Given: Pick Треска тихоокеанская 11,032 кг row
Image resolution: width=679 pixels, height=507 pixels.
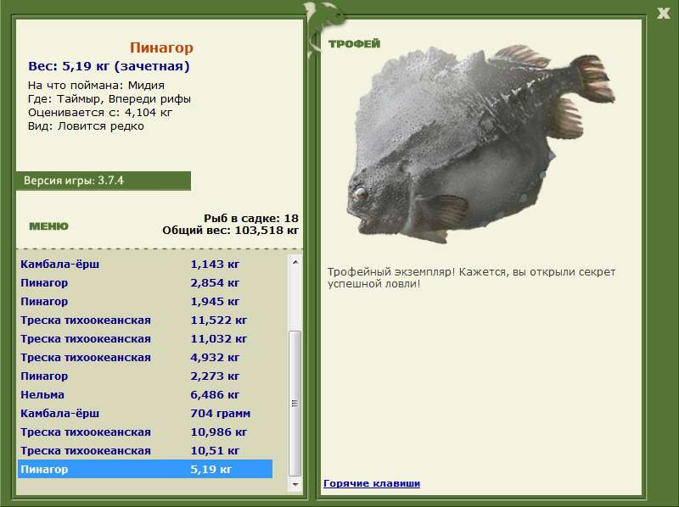Looking at the screenshot, I should point(144,339).
